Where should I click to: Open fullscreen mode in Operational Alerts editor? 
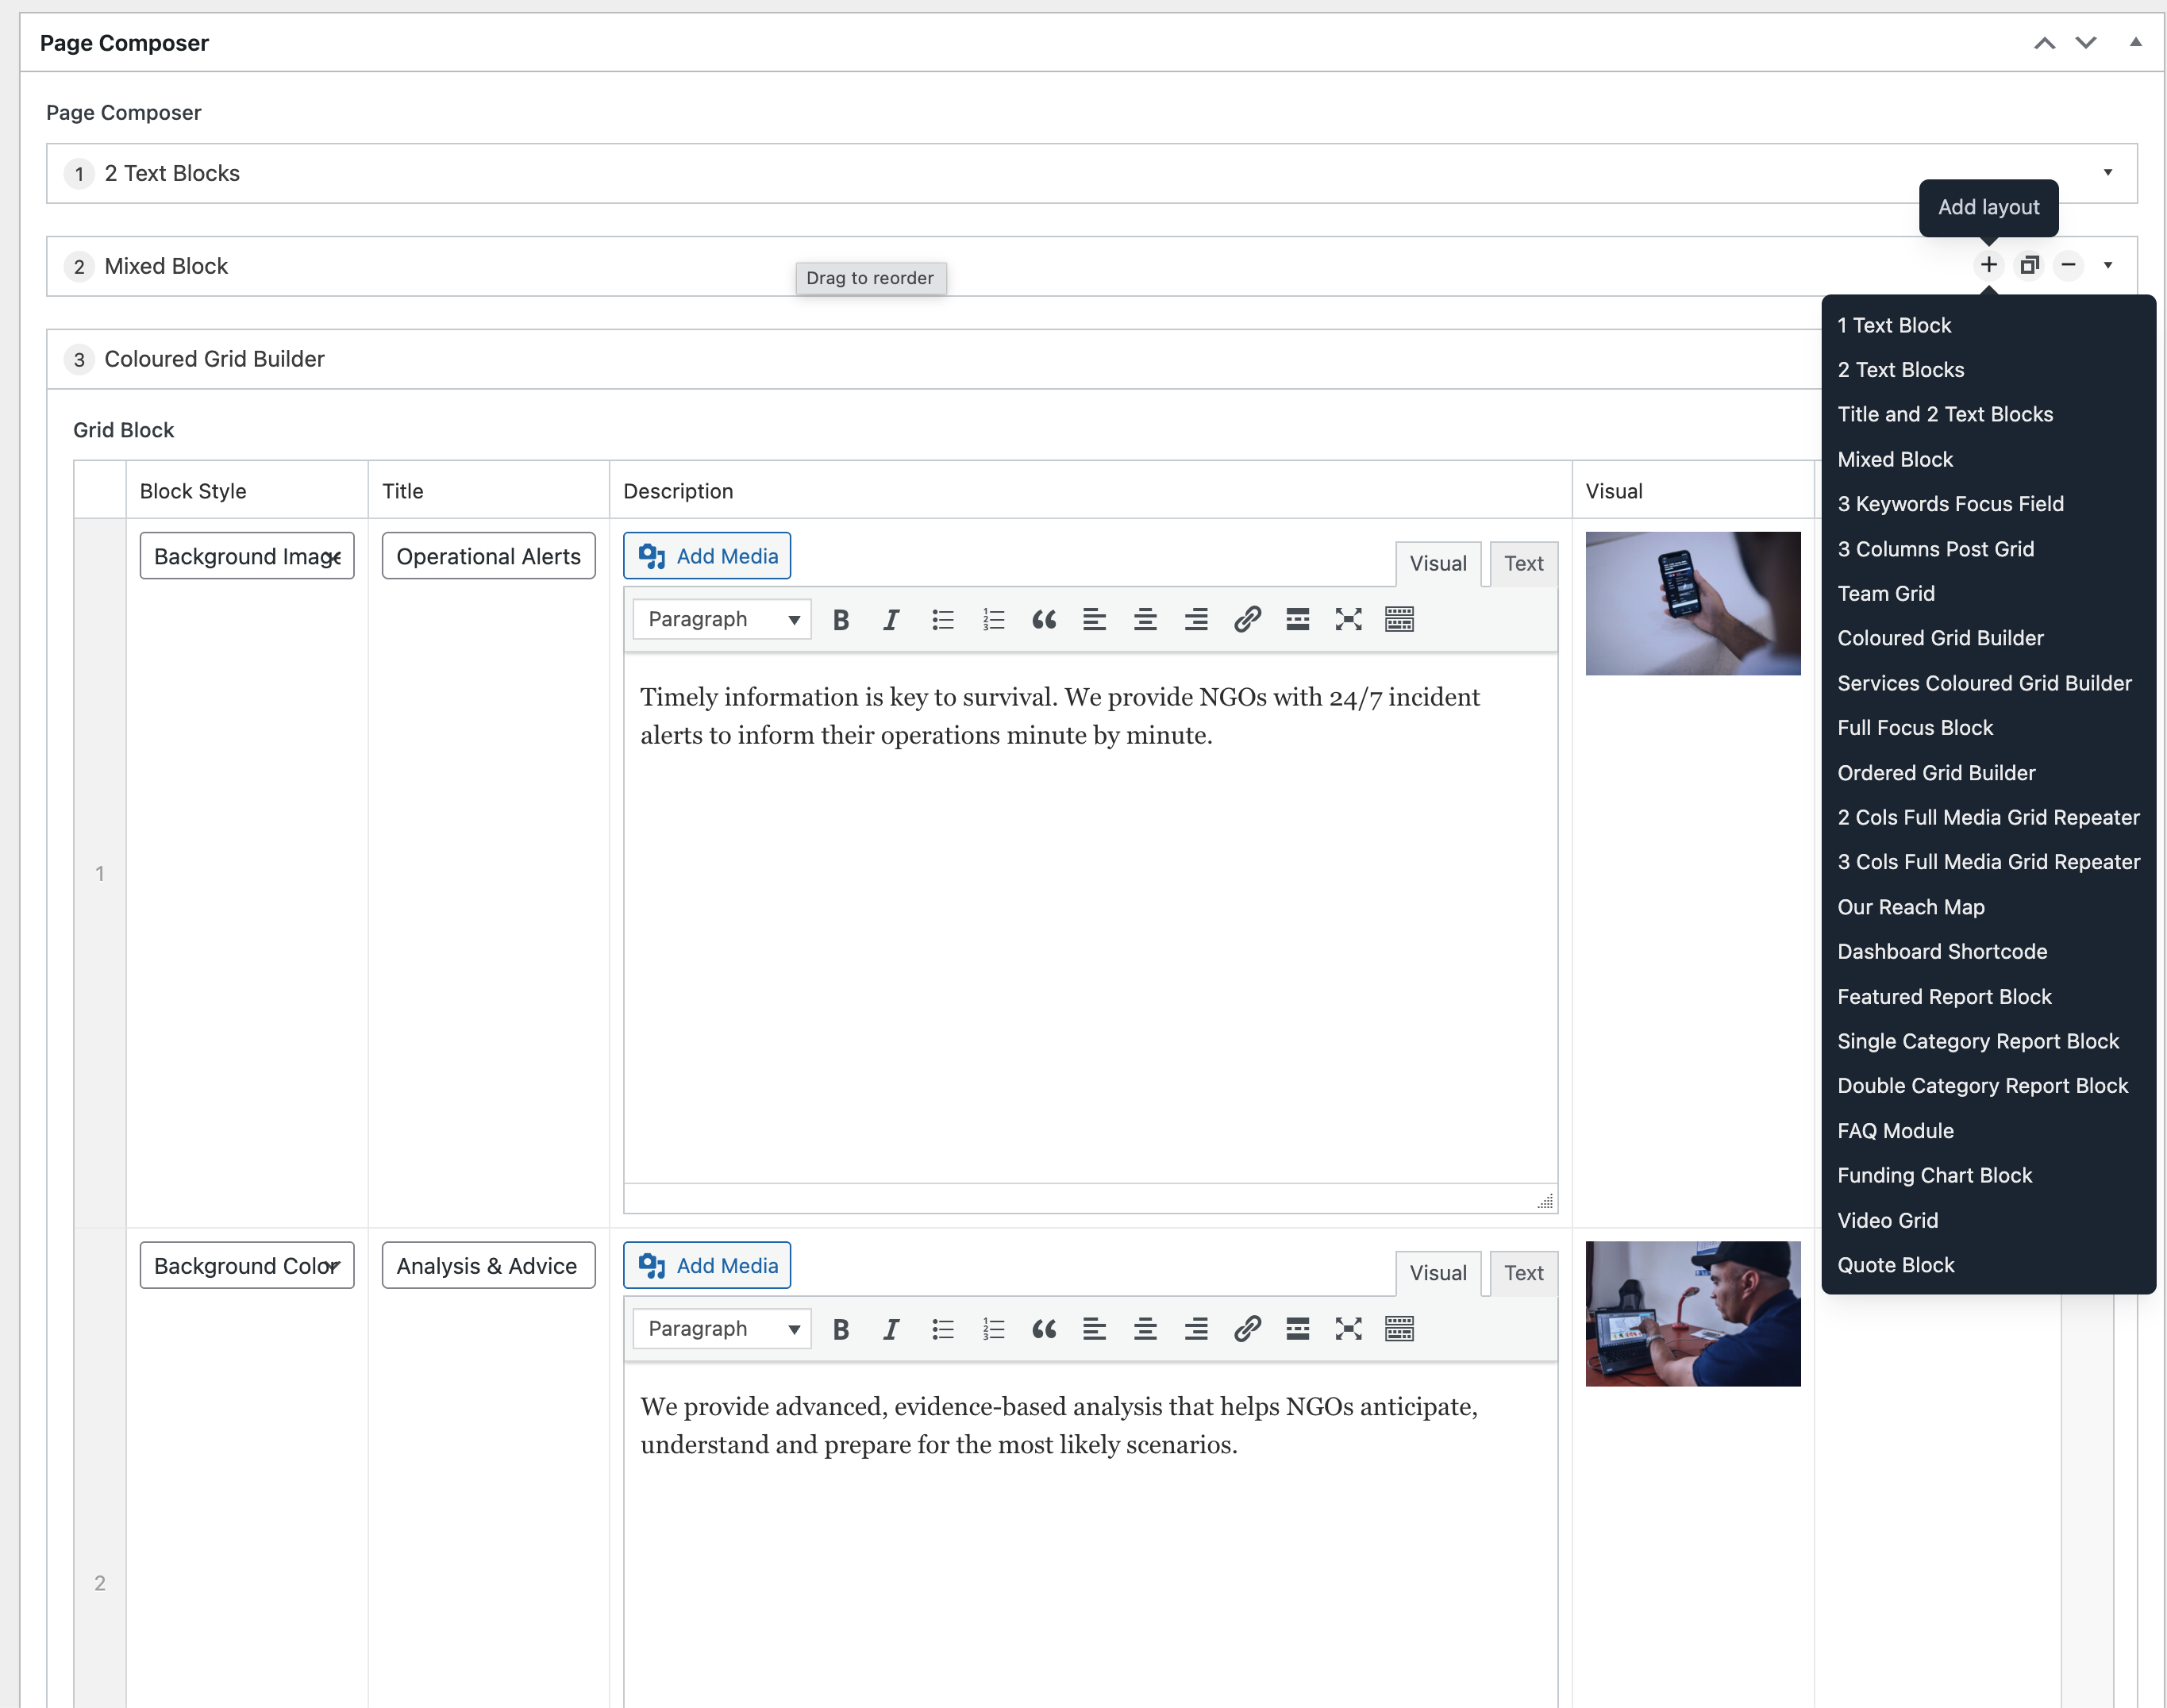pyautogui.click(x=1348, y=620)
